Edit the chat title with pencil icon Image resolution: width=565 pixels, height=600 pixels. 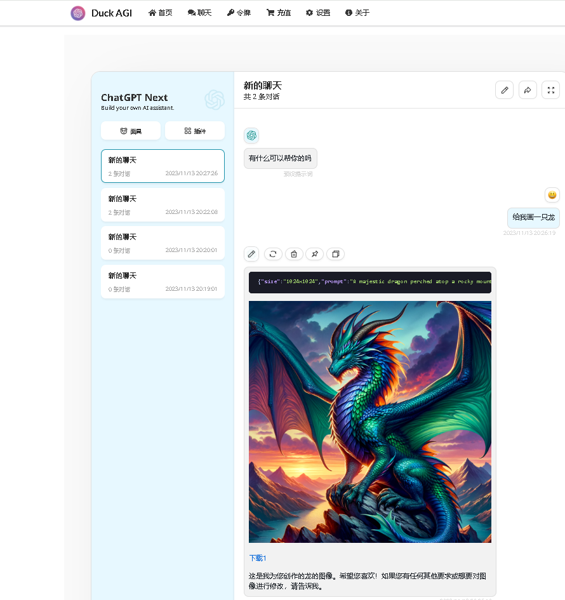505,90
